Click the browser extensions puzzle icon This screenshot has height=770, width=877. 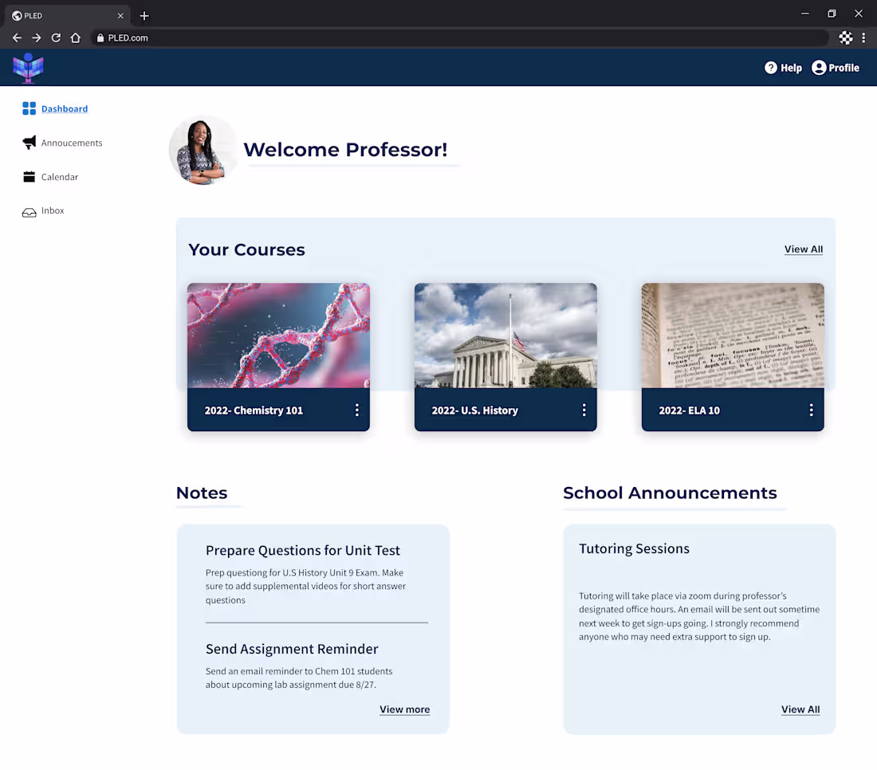coord(845,37)
